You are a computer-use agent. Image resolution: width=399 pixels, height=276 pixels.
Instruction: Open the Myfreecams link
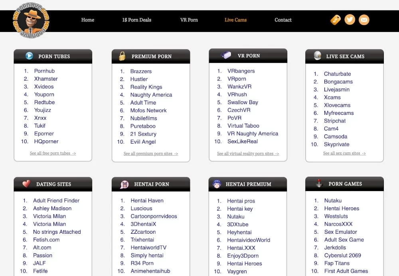pos(339,113)
